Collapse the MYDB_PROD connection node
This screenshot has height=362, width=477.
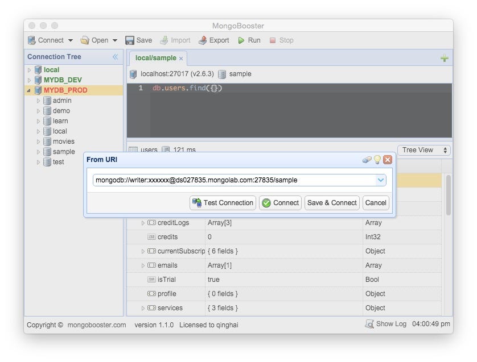pyautogui.click(x=29, y=90)
